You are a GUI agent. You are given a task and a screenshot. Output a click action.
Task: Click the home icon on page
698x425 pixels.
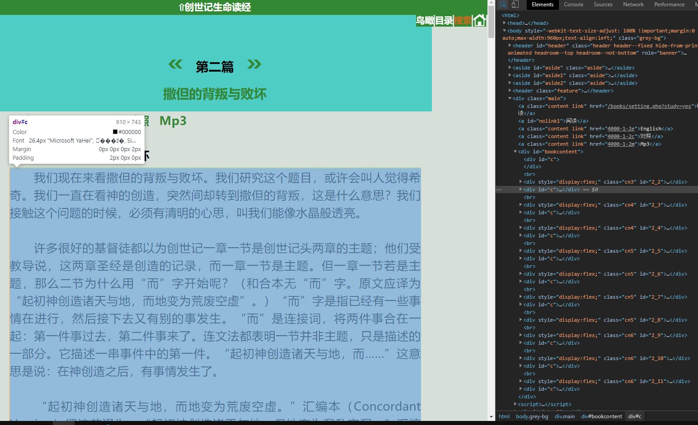click(480, 20)
